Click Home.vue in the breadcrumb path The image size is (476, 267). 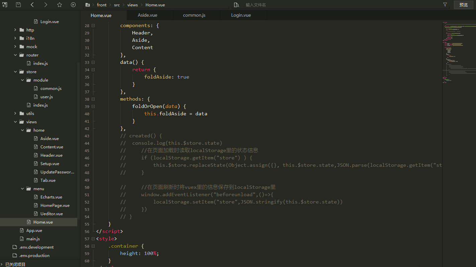tap(155, 5)
